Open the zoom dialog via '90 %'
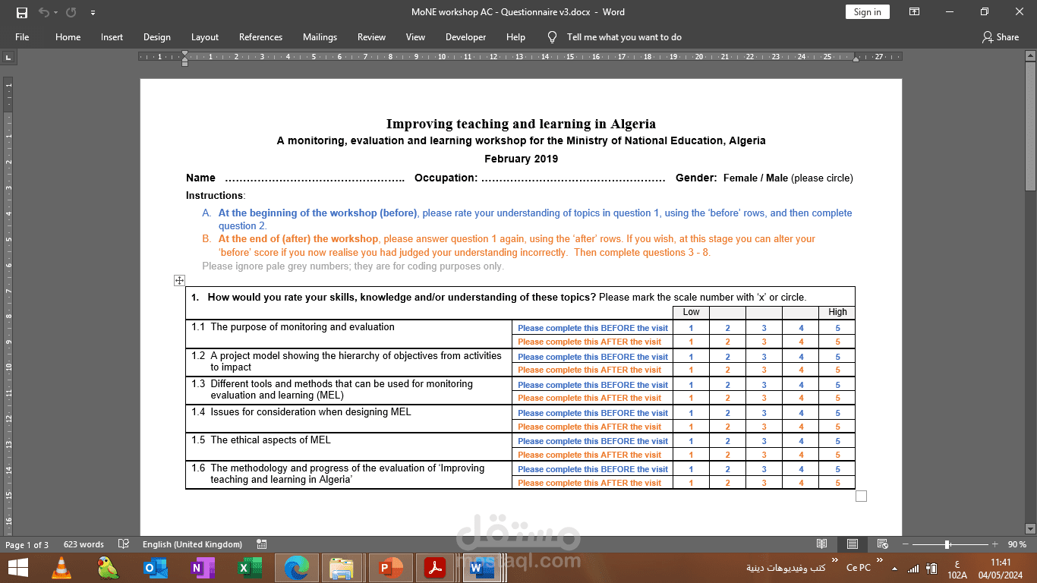This screenshot has height=583, width=1037. (1017, 544)
